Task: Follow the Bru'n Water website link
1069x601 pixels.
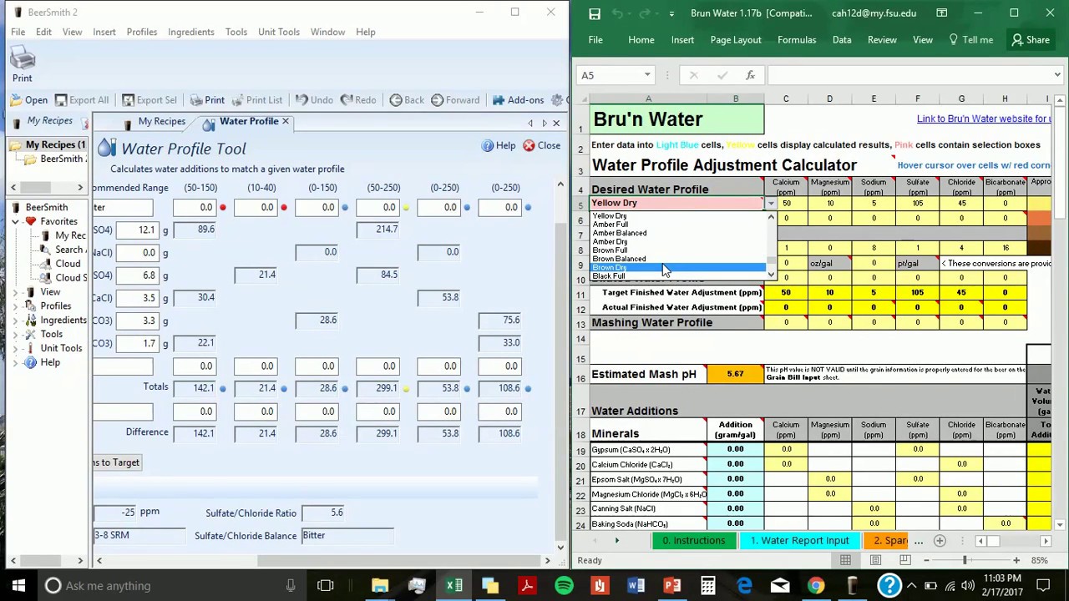Action: (983, 119)
